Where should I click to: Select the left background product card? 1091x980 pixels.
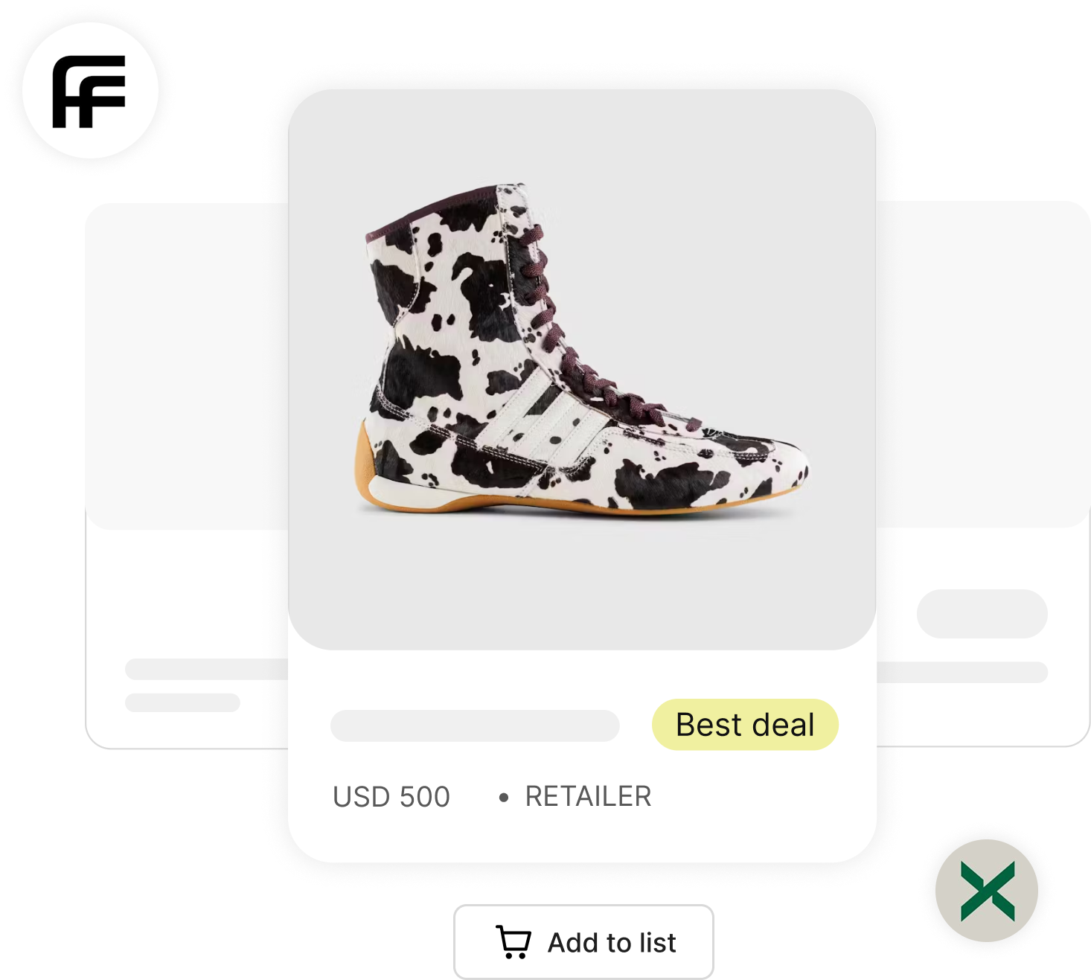tap(186, 476)
